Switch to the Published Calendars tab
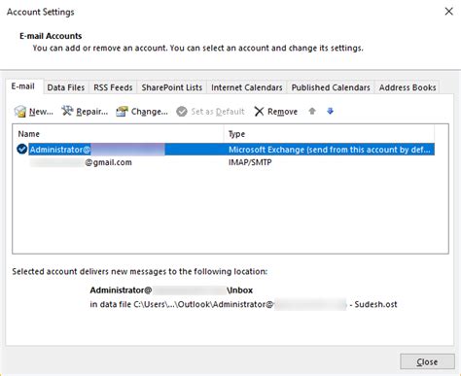This screenshot has height=376, width=461. click(x=331, y=87)
